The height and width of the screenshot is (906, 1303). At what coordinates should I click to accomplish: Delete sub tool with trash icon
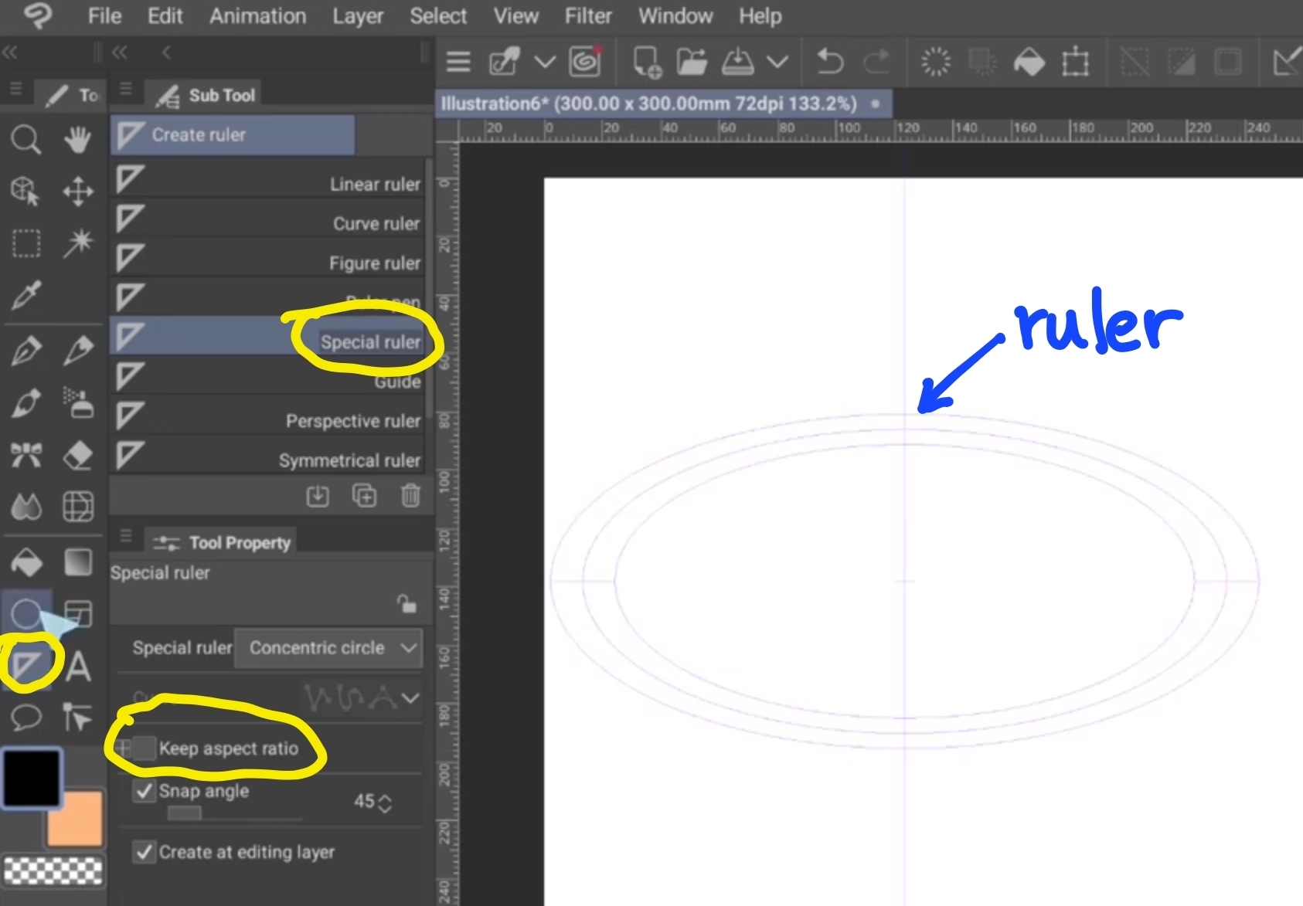[x=410, y=495]
